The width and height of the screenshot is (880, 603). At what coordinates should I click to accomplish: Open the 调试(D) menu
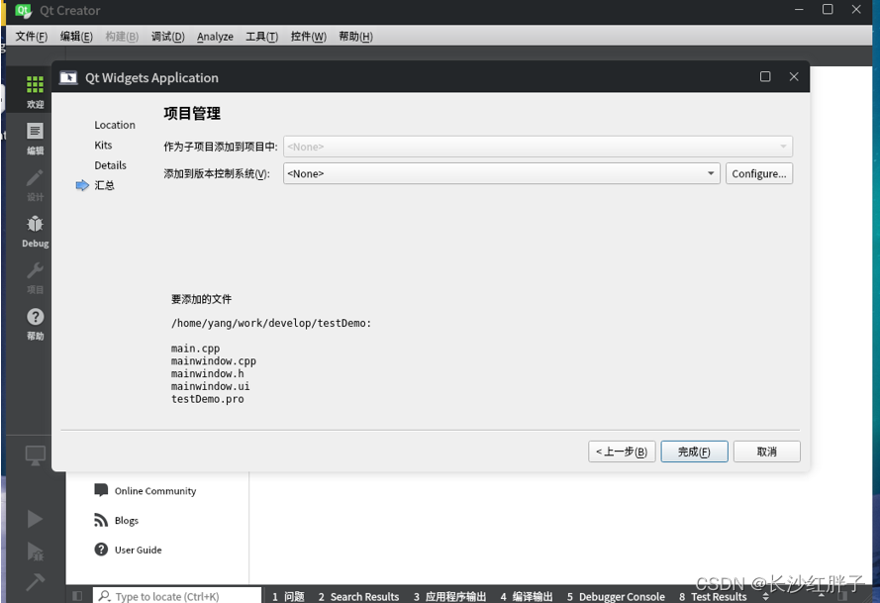[168, 37]
